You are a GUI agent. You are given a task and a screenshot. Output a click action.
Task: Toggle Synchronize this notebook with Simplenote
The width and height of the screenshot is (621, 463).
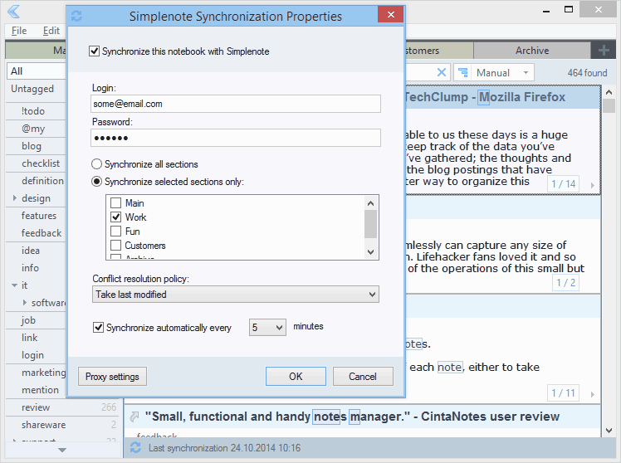[95, 51]
